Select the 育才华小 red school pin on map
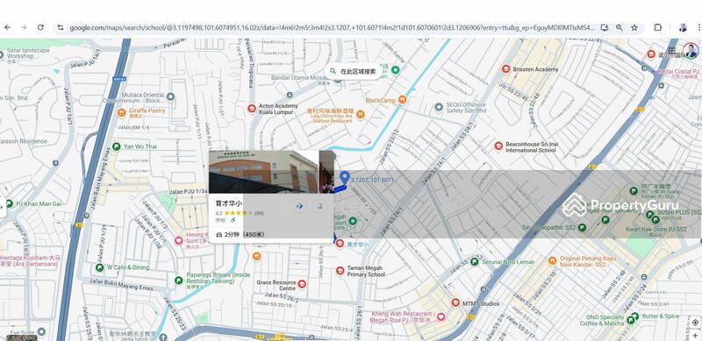Viewport: 702px width, 341px height. pyautogui.click(x=340, y=244)
